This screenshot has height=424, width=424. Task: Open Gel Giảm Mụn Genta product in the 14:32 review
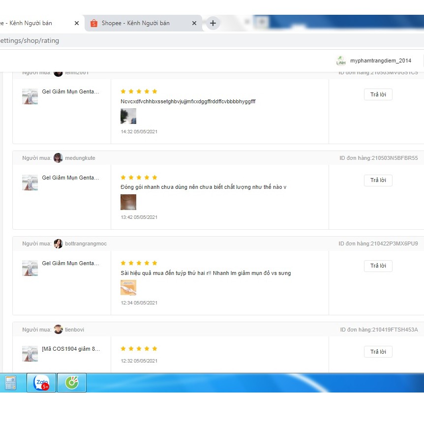70,91
